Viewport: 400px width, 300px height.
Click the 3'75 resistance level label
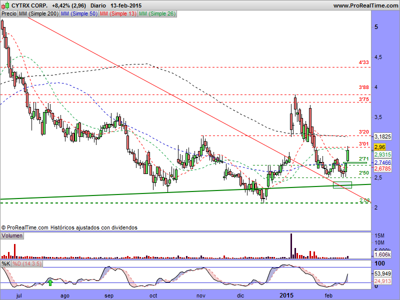[x=364, y=99]
